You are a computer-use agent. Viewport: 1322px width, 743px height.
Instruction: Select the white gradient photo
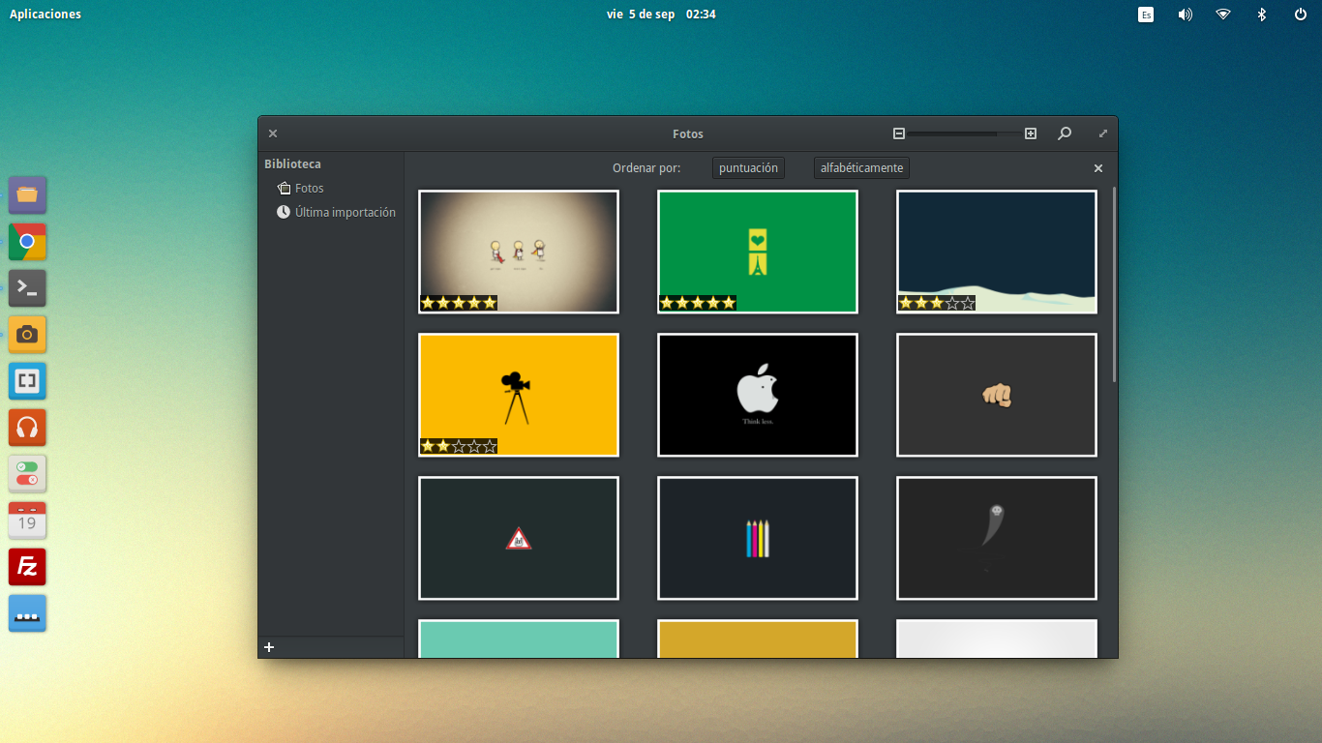point(997,639)
